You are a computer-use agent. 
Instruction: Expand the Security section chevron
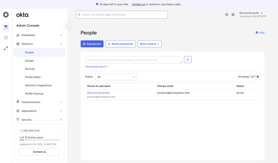point(61,120)
